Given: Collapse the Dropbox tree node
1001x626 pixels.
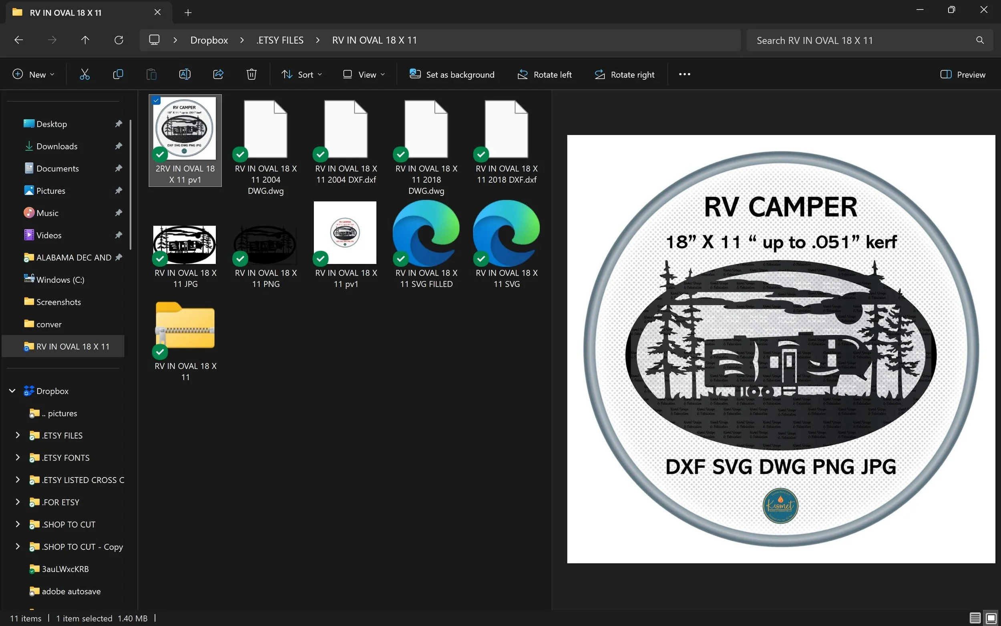Looking at the screenshot, I should tap(12, 391).
